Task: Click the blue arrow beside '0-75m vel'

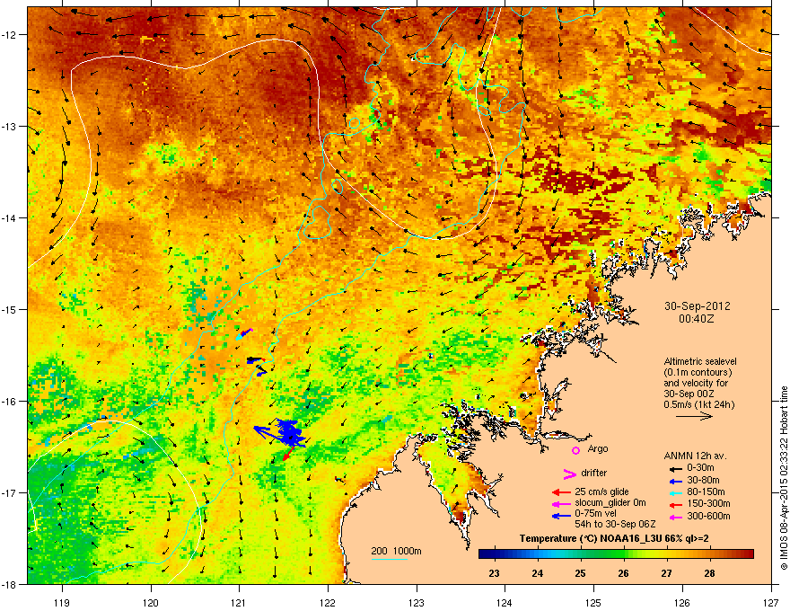Action: [561, 516]
